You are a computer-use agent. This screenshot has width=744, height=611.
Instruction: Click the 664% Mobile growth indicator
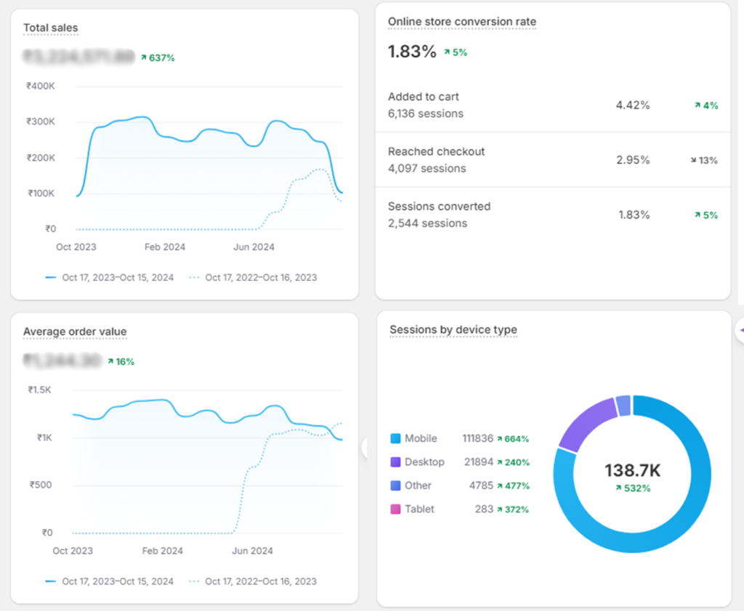coord(501,439)
